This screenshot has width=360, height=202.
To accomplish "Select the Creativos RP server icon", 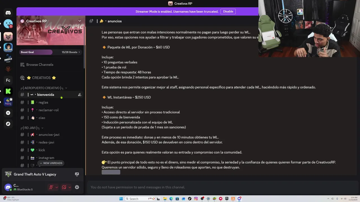I will coord(8,36).
